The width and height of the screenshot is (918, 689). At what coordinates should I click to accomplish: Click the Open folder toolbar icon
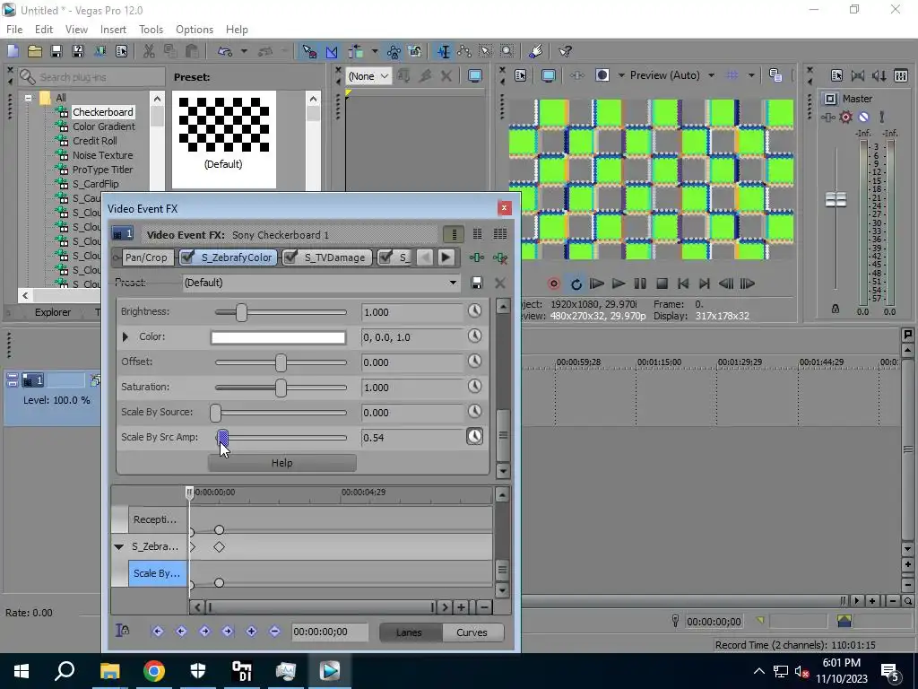(35, 51)
